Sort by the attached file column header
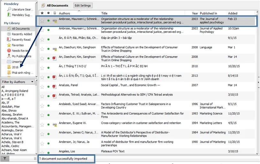Image resolution: width=260 pixels, height=164 pixels. [x=55, y=13]
